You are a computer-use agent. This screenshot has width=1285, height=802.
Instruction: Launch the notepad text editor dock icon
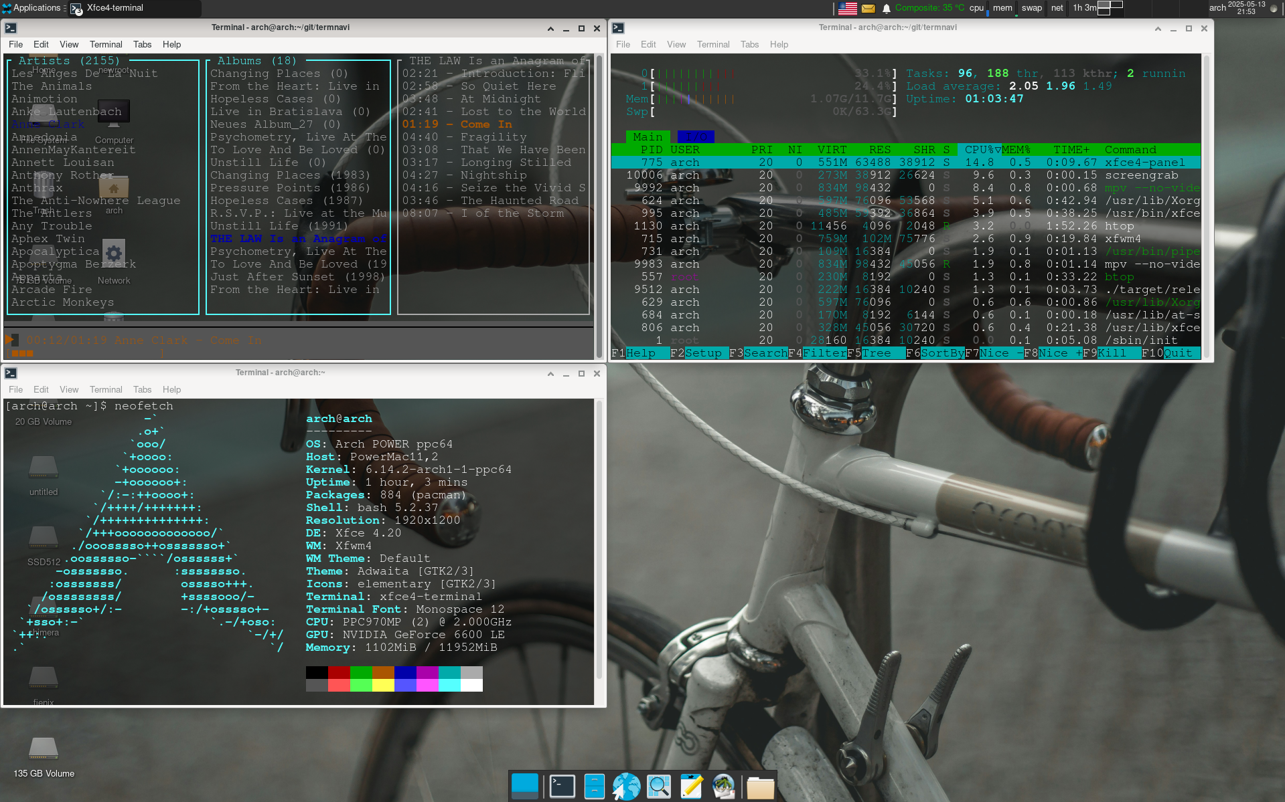tap(691, 787)
